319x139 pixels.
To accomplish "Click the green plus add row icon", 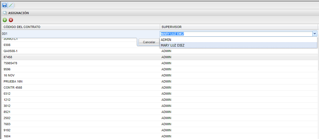I will (5, 20).
